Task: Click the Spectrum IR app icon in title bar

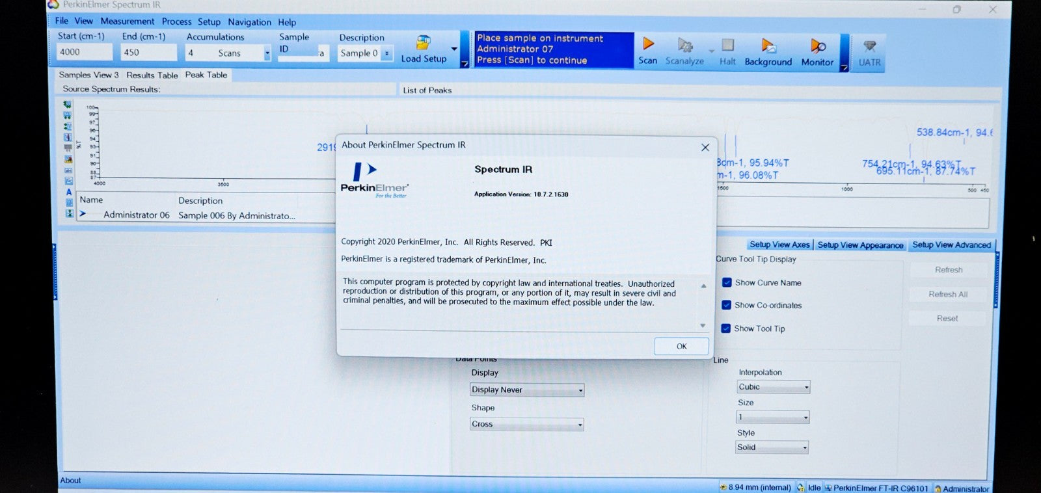Action: point(53,5)
